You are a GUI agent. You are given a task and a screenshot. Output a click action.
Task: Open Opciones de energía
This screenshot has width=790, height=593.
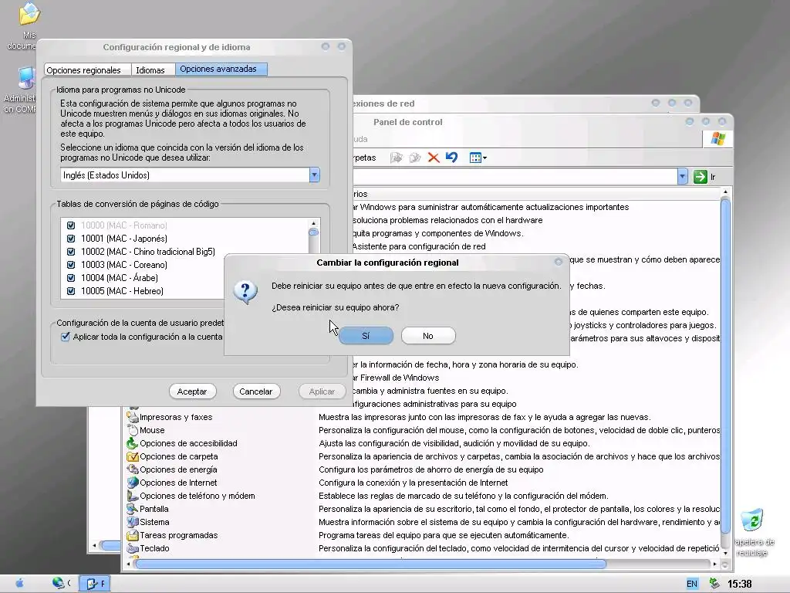click(172, 469)
